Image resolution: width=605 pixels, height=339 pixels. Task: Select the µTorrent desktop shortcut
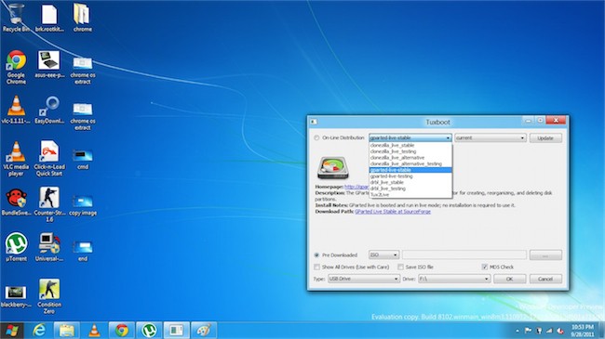coord(16,247)
